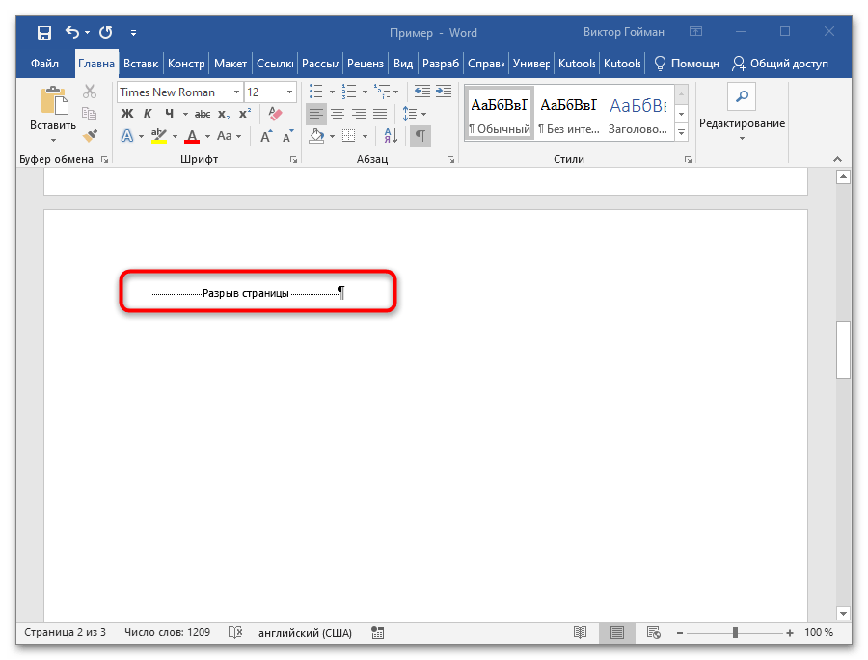Image resolution: width=868 pixels, height=660 pixels.
Task: Open the Файл tab
Action: [44, 64]
